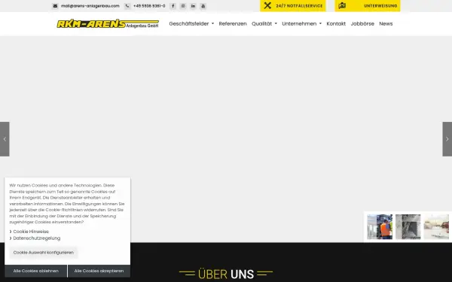452x282 pixels.
Task: Expand the Unternehmen dropdown menu
Action: point(301,23)
